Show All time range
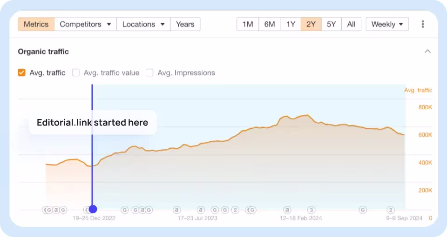 coord(351,24)
